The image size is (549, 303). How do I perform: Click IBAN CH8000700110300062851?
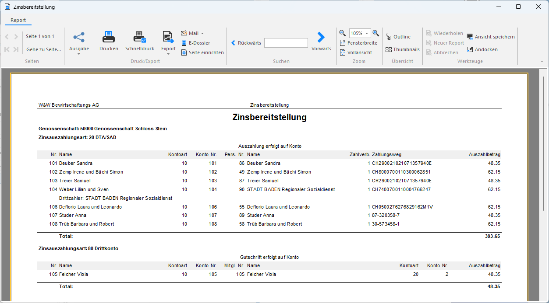click(401, 172)
